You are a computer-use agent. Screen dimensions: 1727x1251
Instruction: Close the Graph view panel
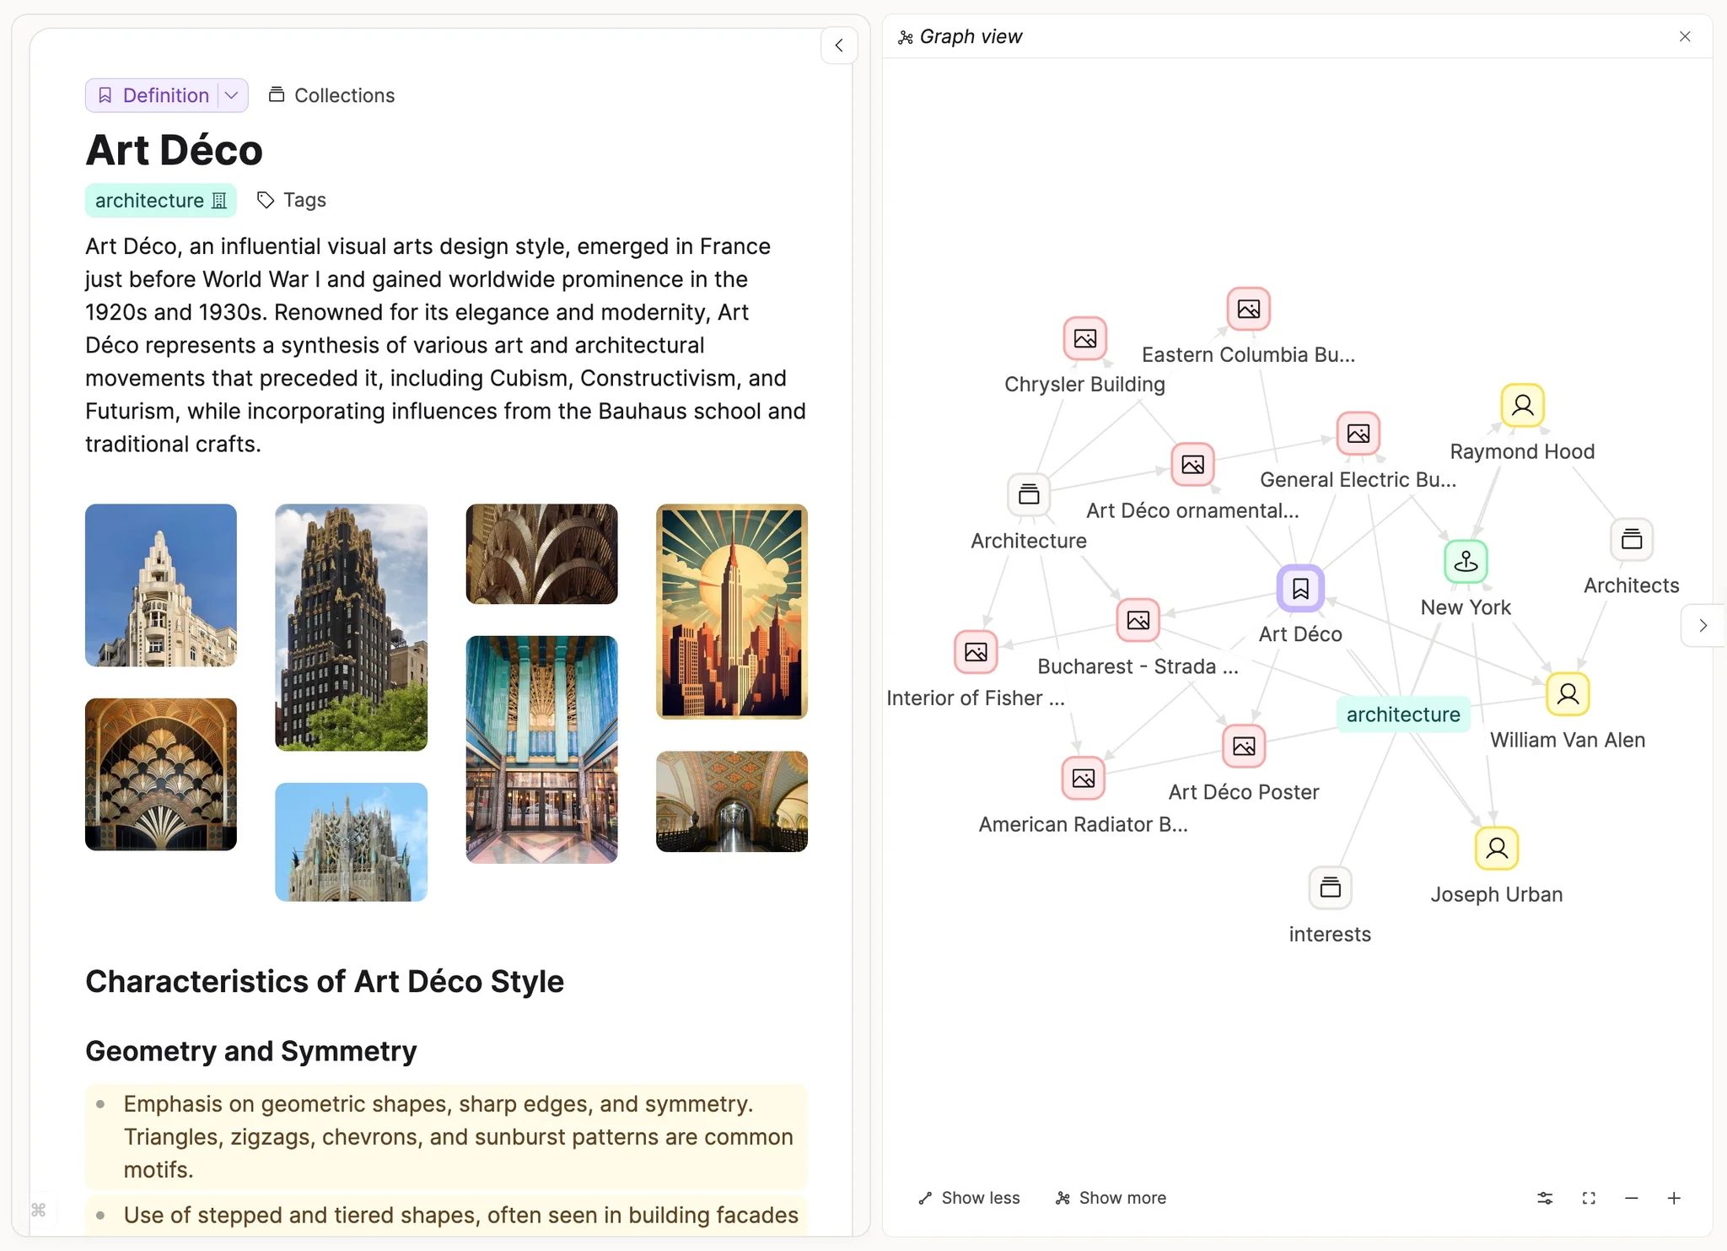tap(1684, 36)
